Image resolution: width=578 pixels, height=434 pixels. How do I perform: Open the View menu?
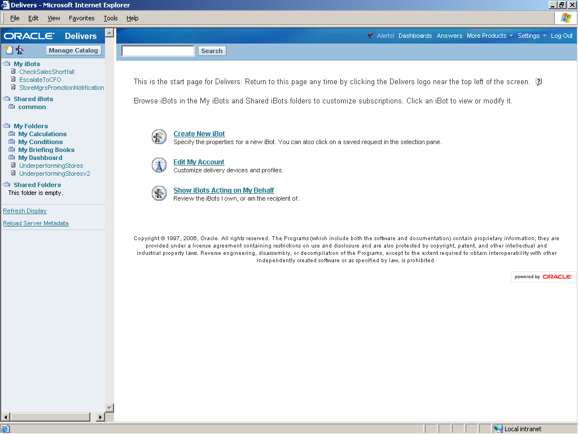[x=54, y=18]
